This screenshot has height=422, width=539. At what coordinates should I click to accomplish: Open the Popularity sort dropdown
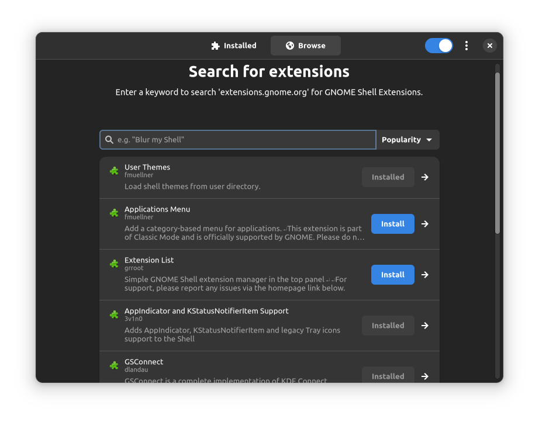[x=407, y=139]
